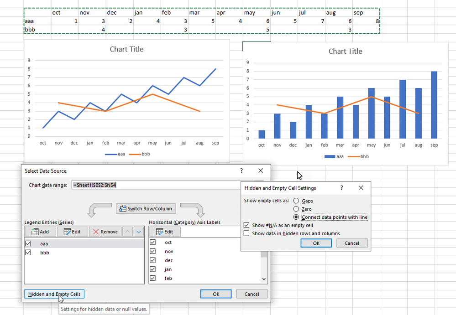The height and width of the screenshot is (315, 456).
Task: Click left line chart title
Action: click(x=127, y=49)
